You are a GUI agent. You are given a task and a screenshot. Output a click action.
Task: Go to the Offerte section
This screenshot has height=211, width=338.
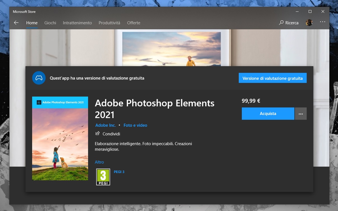(x=134, y=23)
